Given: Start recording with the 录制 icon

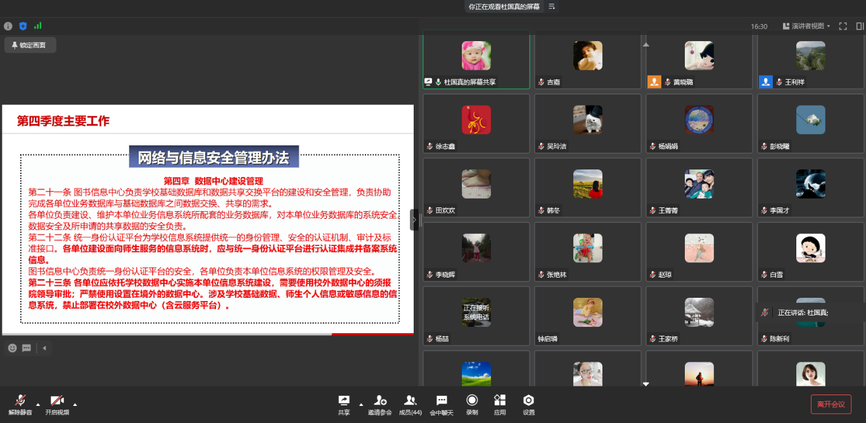Looking at the screenshot, I should tap(472, 404).
